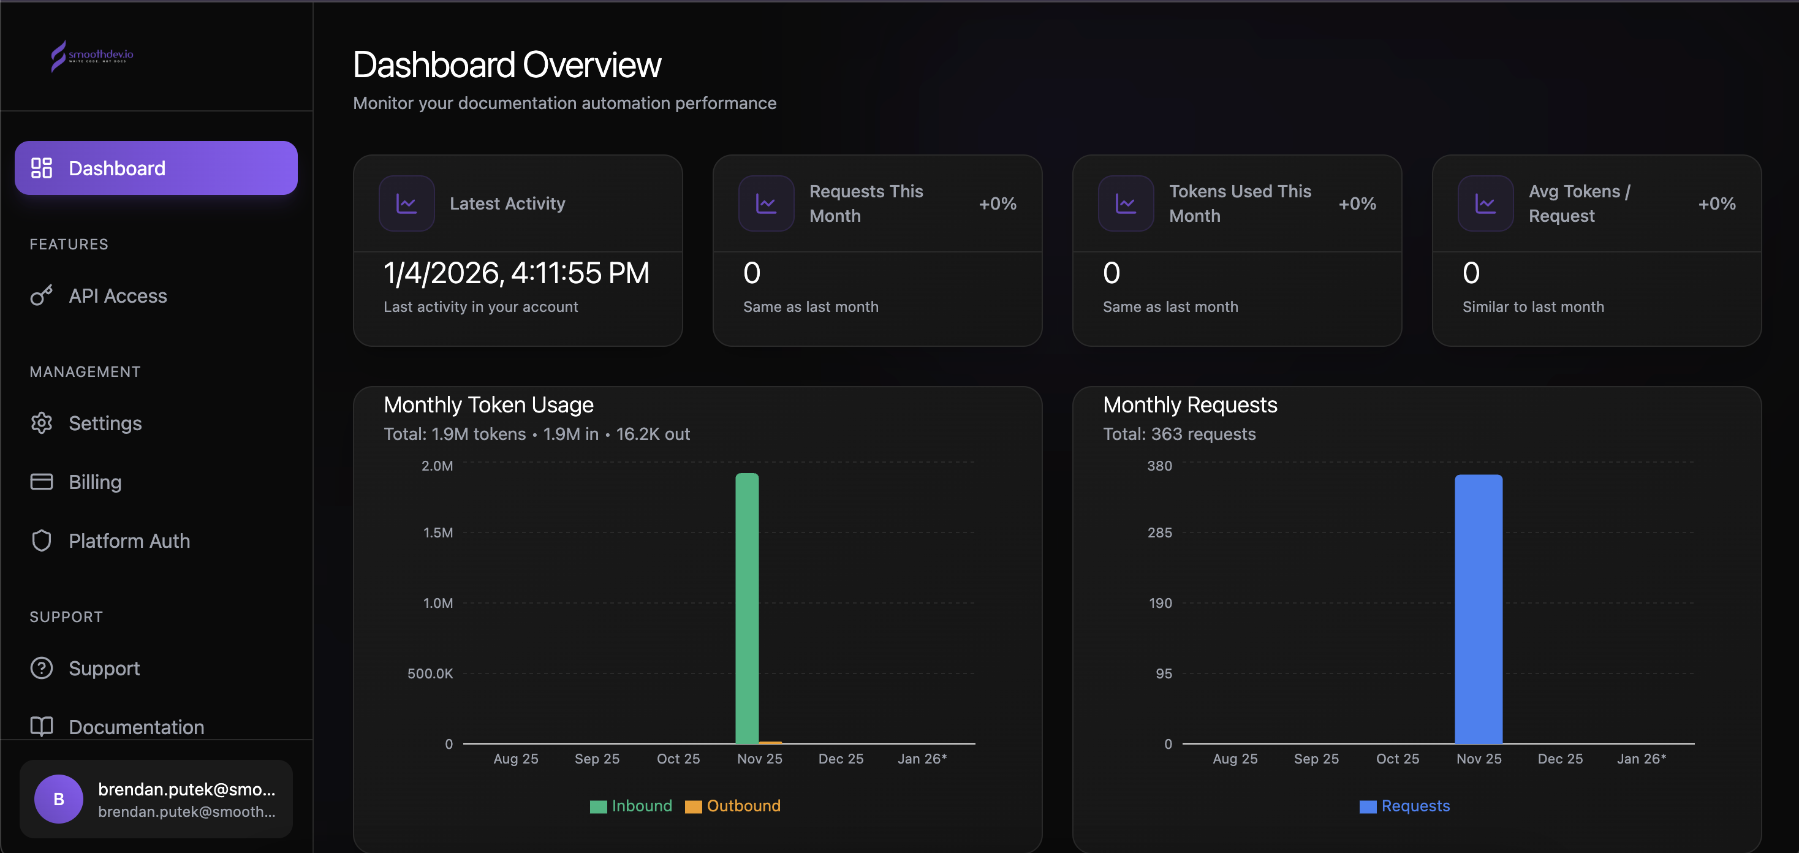The image size is (1799, 853).
Task: Click the Documentation book icon
Action: (x=41, y=726)
